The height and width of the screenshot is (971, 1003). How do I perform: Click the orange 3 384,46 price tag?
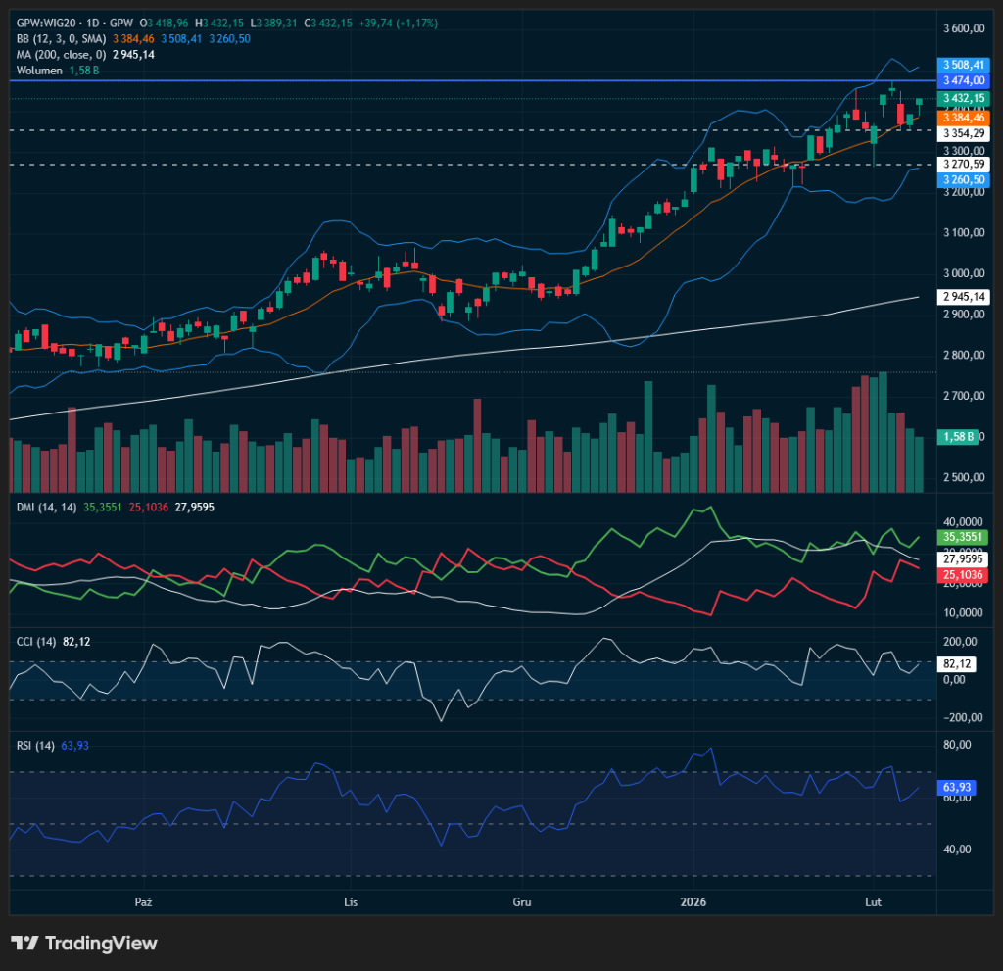point(964,117)
